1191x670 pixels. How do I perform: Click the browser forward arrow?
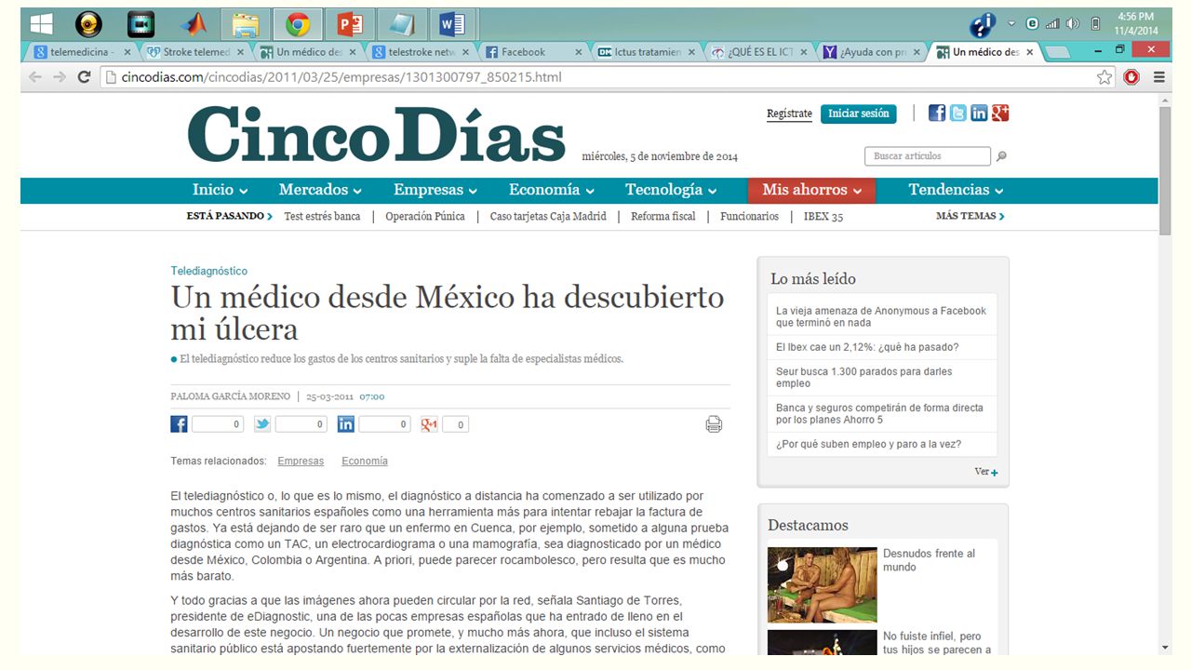(x=60, y=77)
